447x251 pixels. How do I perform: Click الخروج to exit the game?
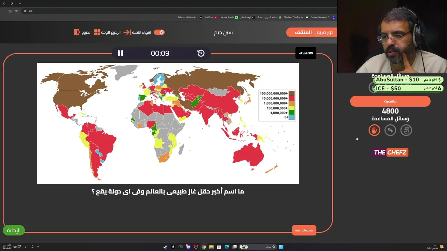point(83,32)
